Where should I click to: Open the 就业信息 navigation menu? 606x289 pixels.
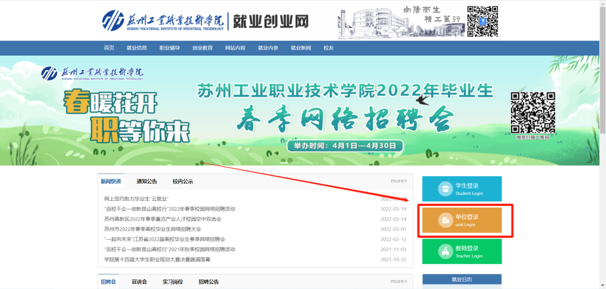137,48
